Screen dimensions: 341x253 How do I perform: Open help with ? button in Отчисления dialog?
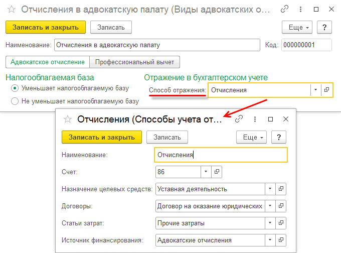point(278,137)
